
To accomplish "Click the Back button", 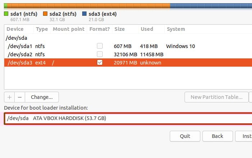I will click(x=218, y=136).
